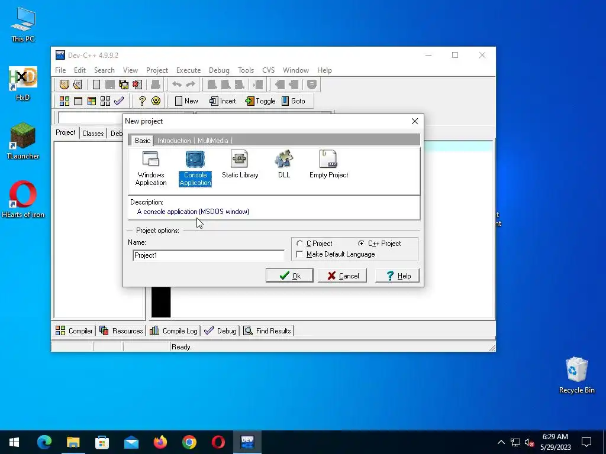The height and width of the screenshot is (454, 606).
Task: Click the Run window icon in toolbar
Action: click(x=78, y=101)
